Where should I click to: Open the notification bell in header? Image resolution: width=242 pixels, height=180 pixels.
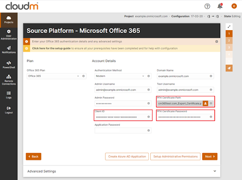pyautogui.click(x=220, y=6)
